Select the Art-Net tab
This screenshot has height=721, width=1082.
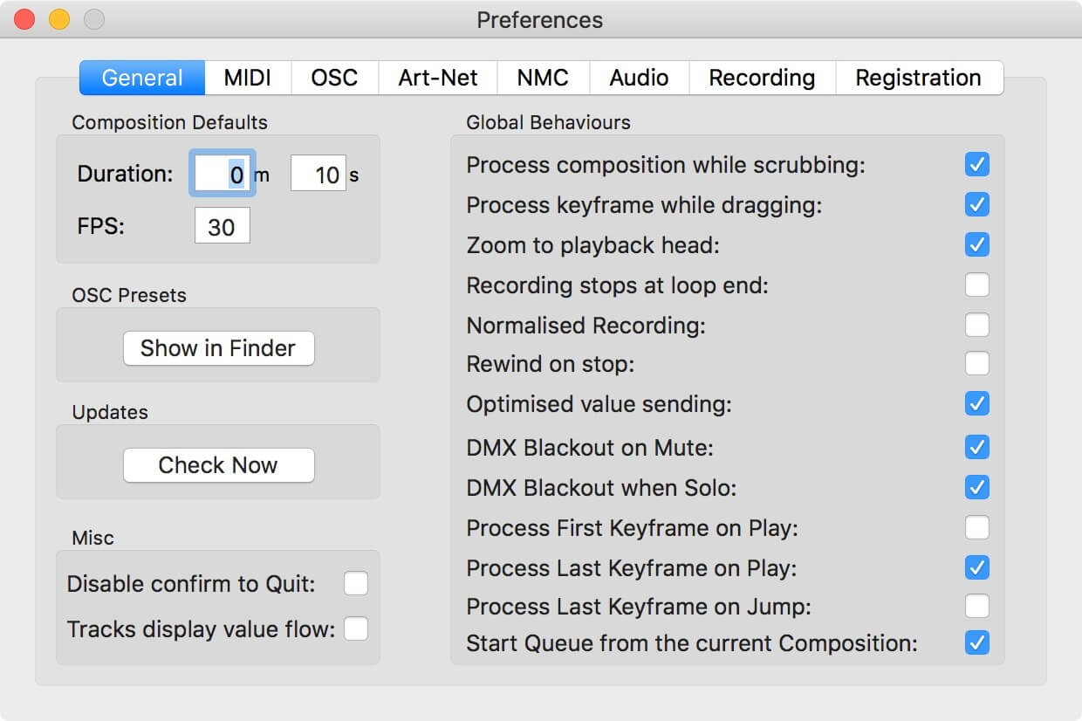click(x=438, y=78)
